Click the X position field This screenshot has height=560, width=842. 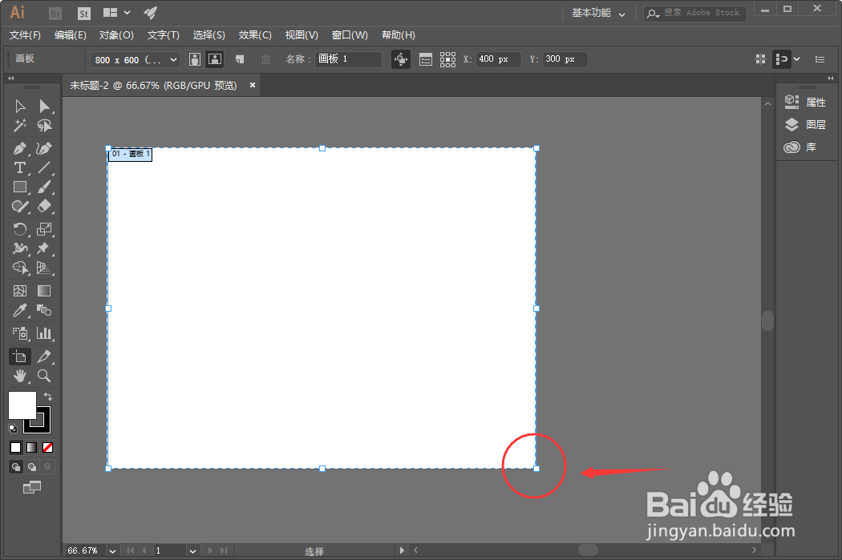[498, 59]
